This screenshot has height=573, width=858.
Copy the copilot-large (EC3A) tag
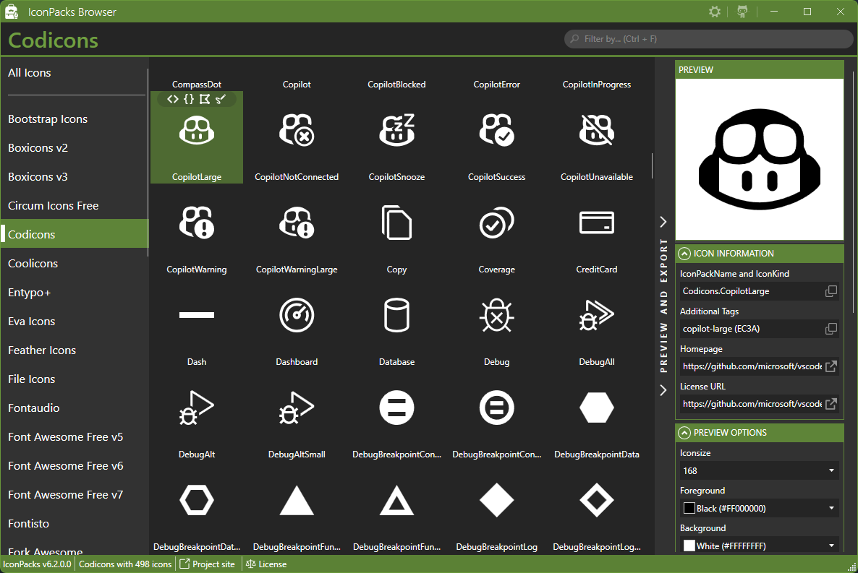click(x=831, y=329)
